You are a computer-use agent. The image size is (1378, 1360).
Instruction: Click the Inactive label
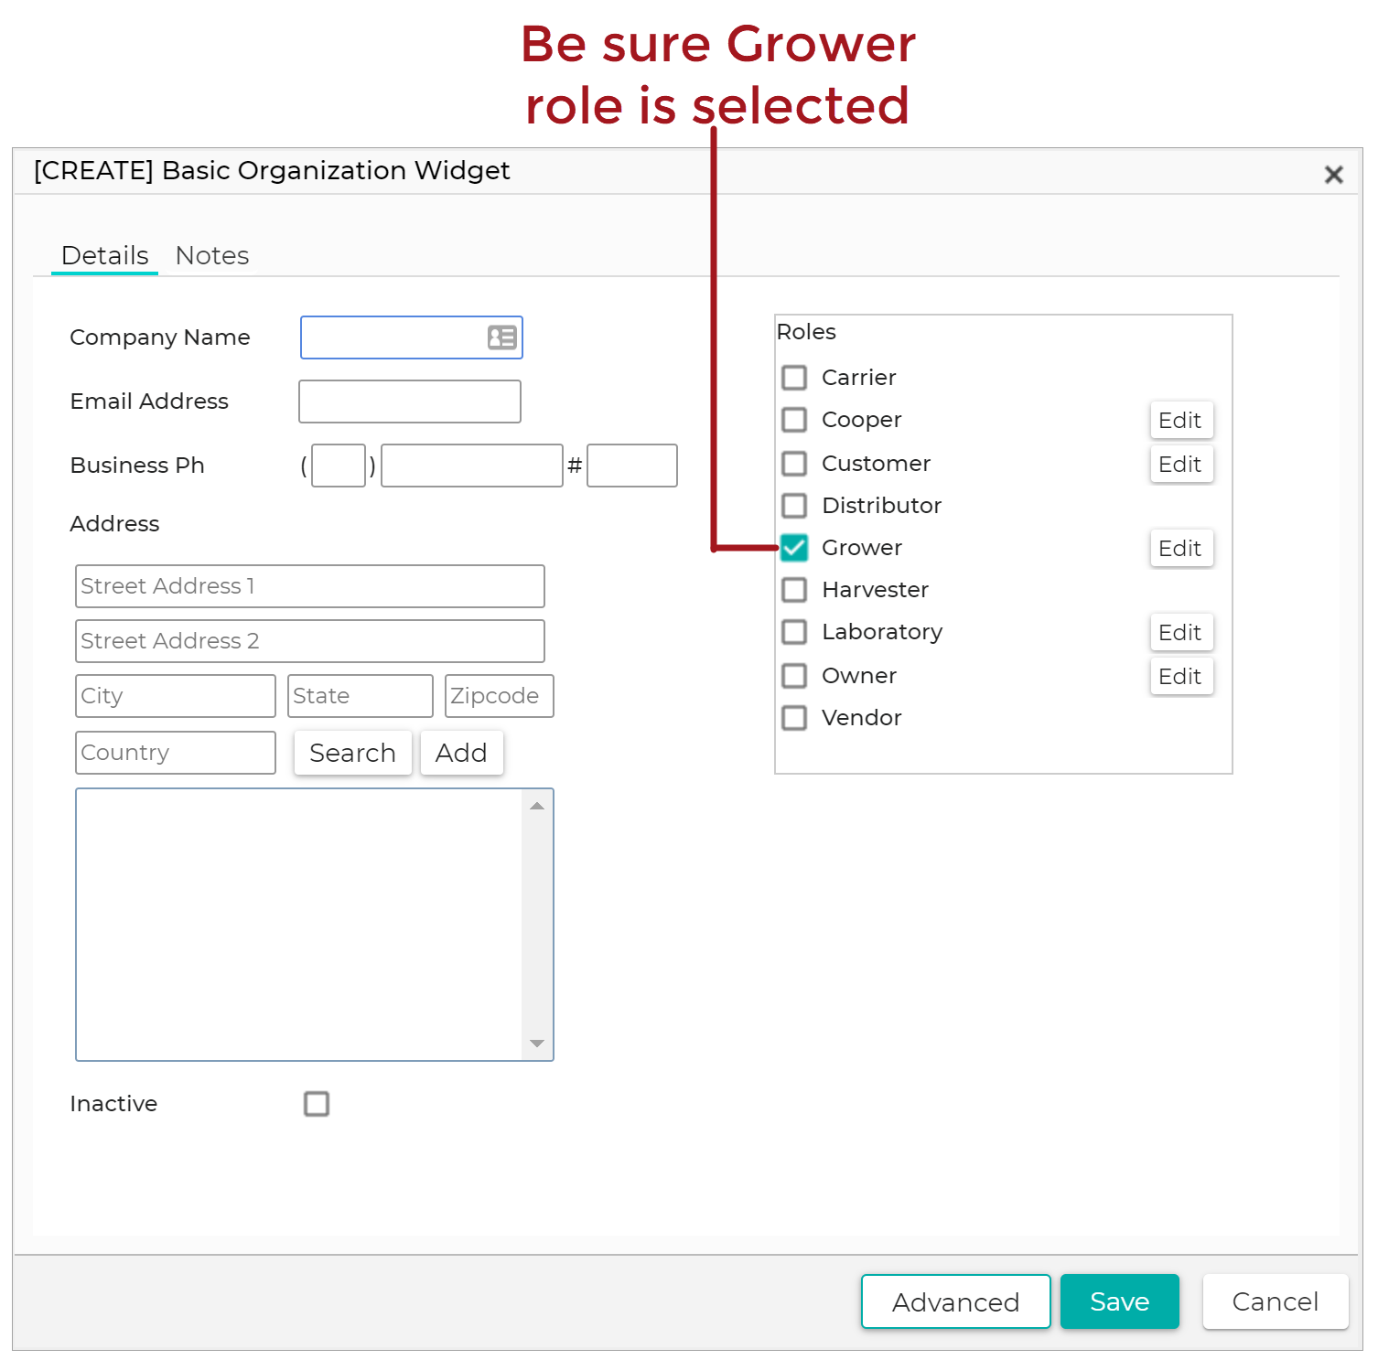tap(113, 1104)
